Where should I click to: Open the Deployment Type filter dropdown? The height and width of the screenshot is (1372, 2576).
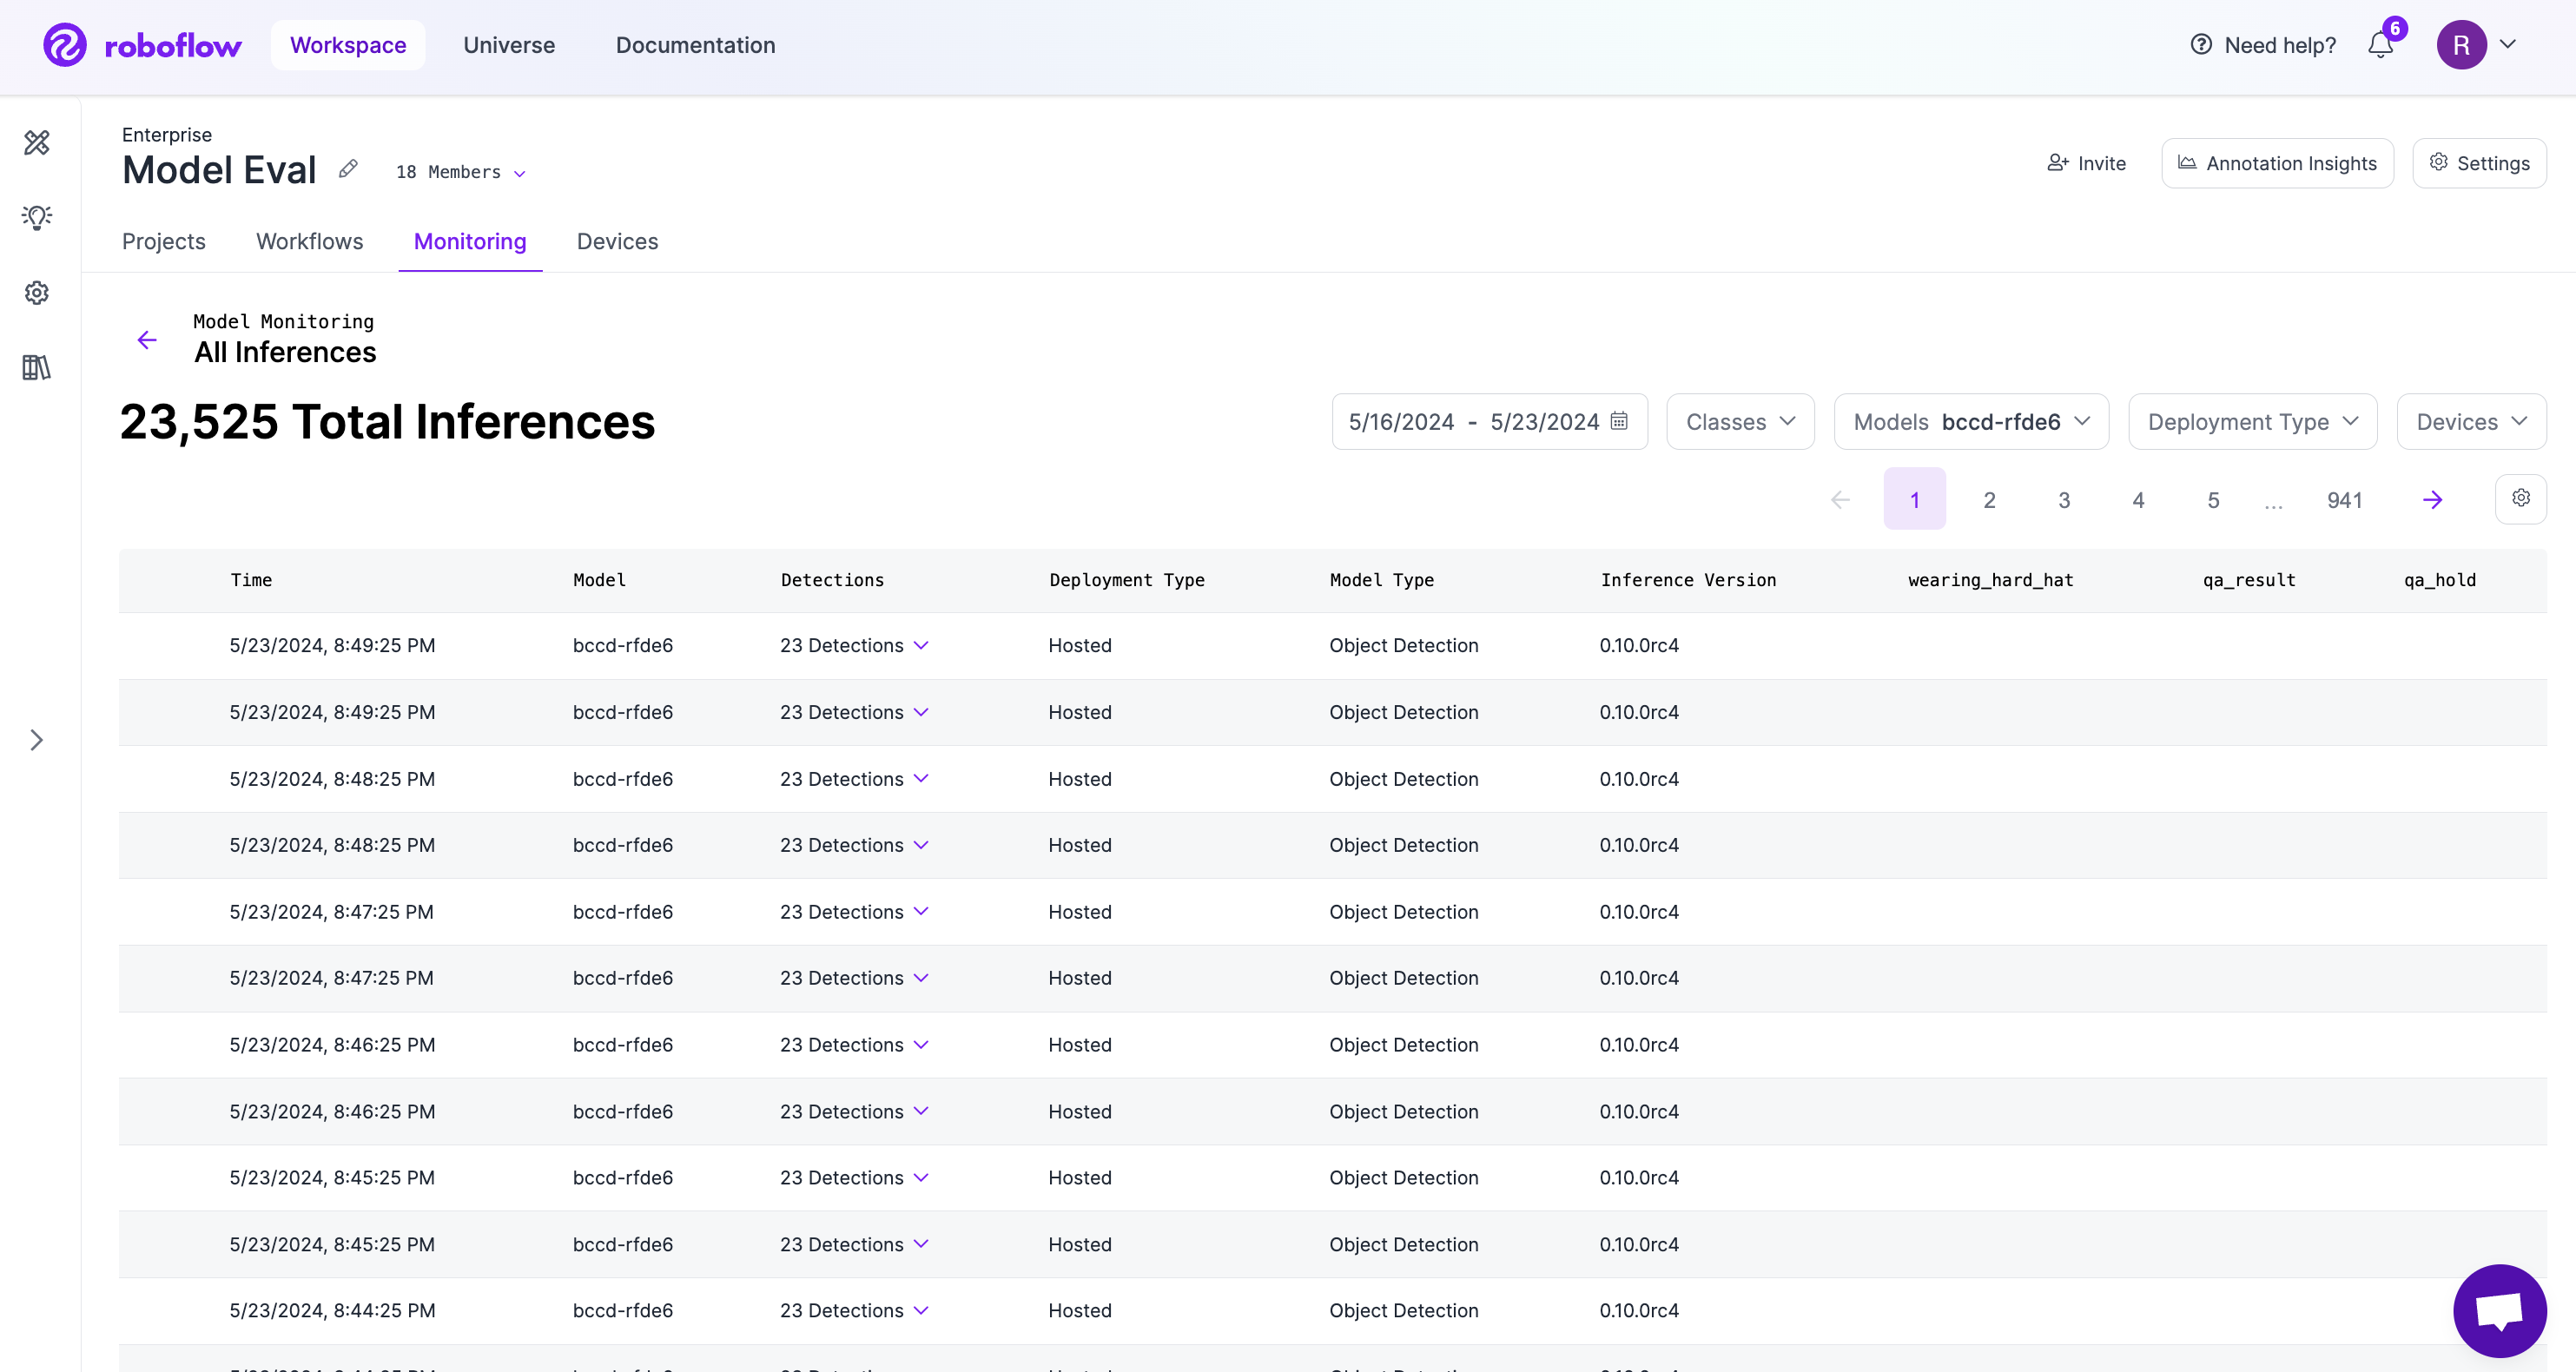tap(2251, 422)
